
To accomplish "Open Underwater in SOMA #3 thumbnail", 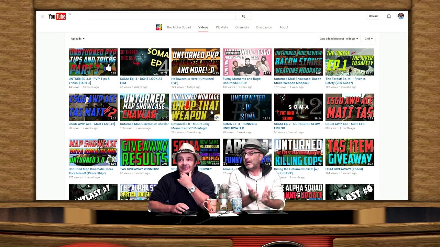I will (x=247, y=107).
